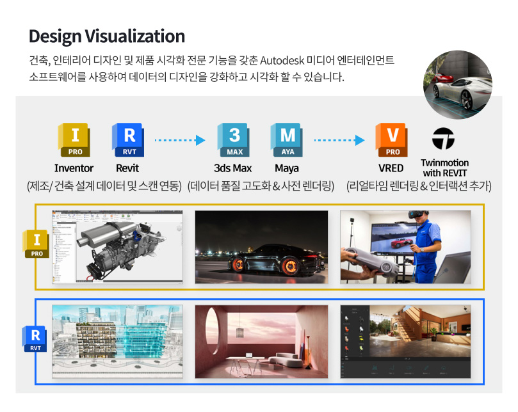Click the 'Inventor' label
The width and height of the screenshot is (518, 412).
click(x=74, y=168)
